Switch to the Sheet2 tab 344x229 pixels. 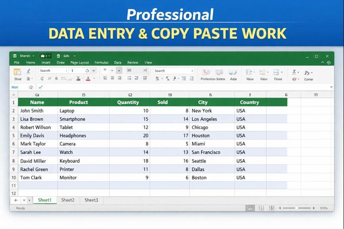[68, 200]
